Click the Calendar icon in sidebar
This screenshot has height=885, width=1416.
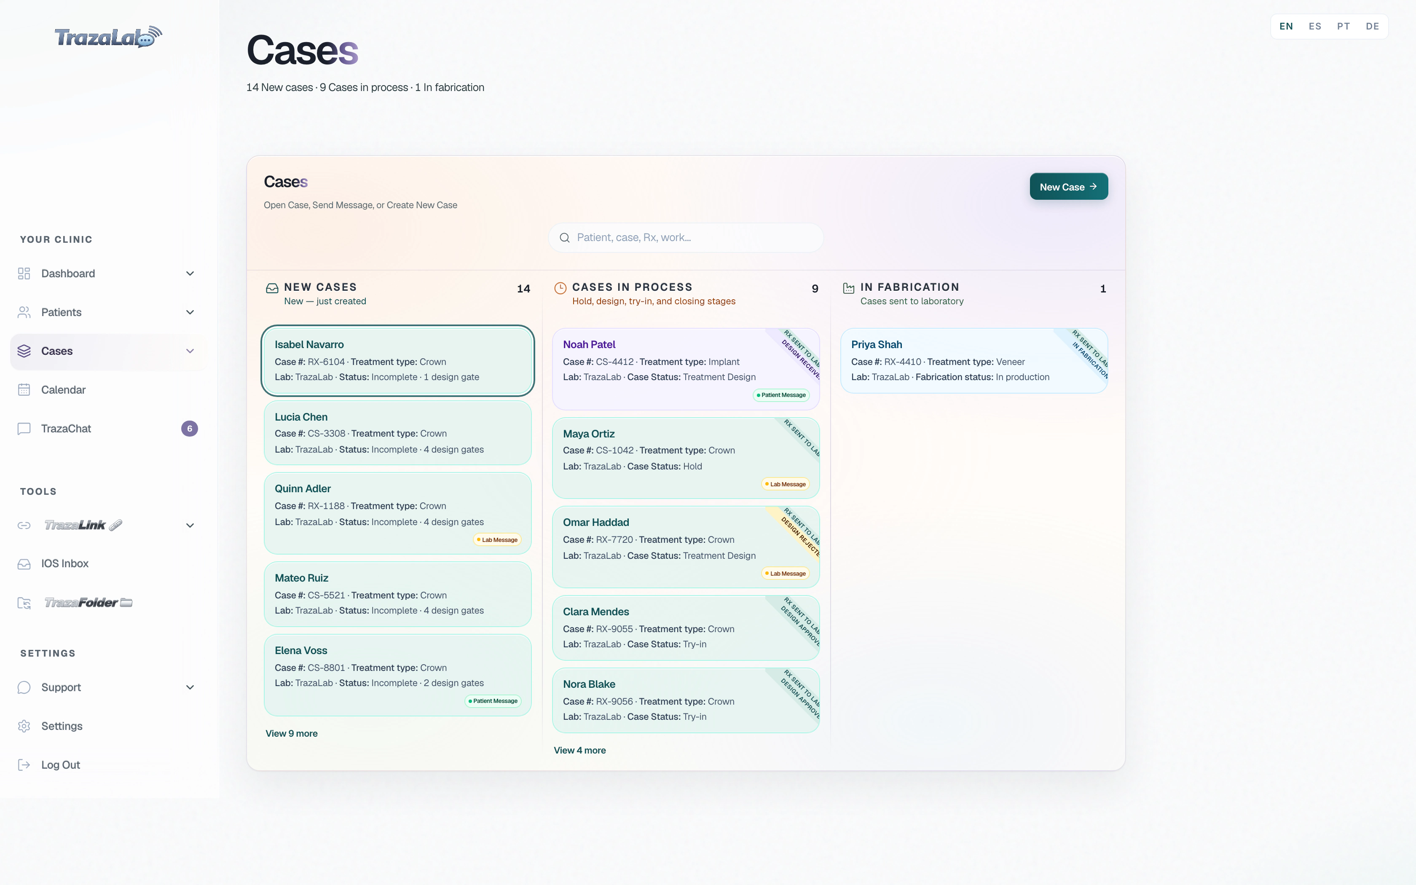(x=24, y=390)
